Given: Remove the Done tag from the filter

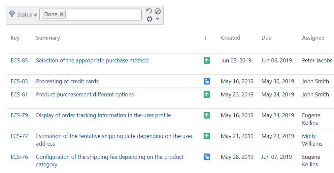Looking at the screenshot, I should [x=62, y=14].
